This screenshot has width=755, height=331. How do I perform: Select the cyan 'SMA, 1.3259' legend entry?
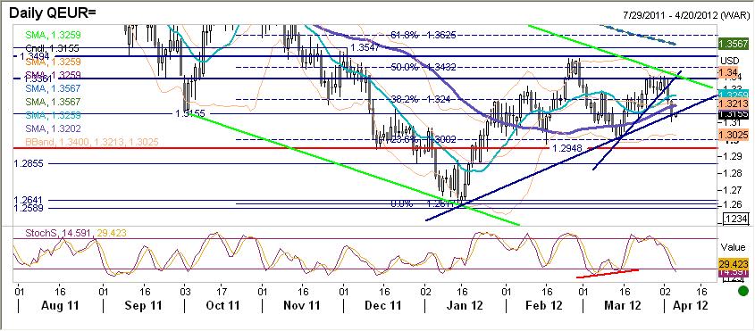tap(54, 115)
